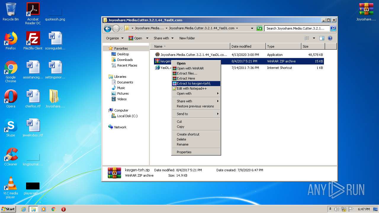Viewport: 379px width, 213px height.
Task: Select Create shortcut menu entry
Action: 196,134
